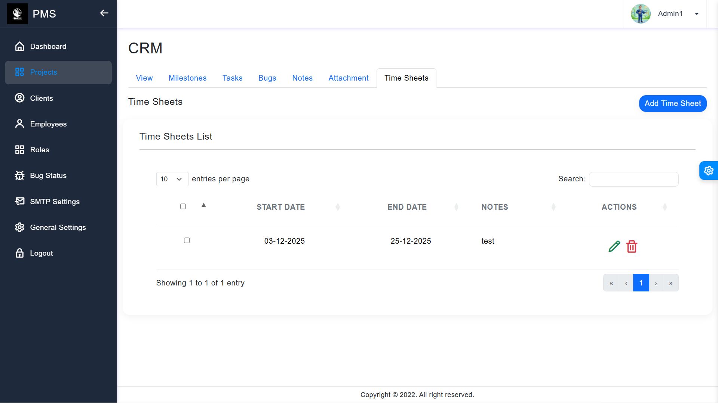Open the Clients sidebar item
Viewport: 718px width, 403px height.
click(41, 98)
